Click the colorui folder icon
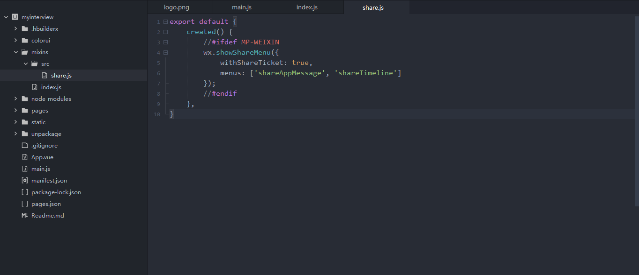 25,40
